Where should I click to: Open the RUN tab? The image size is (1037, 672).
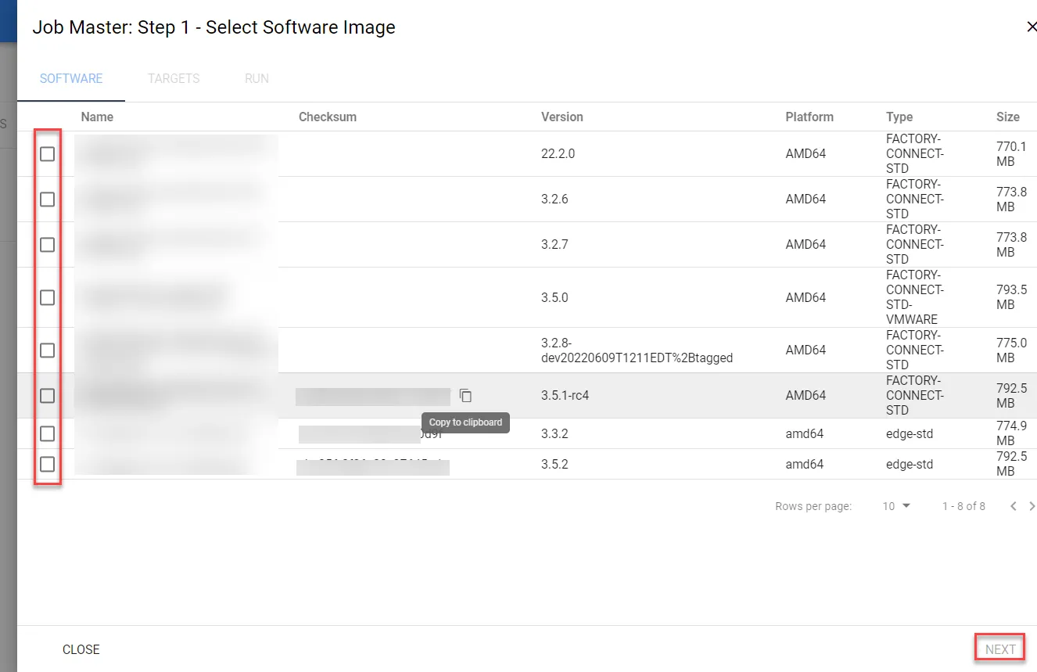257,78
